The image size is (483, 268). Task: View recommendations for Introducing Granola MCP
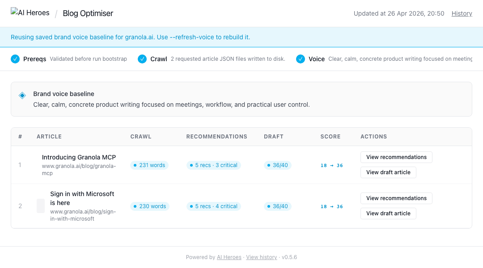coord(396,157)
